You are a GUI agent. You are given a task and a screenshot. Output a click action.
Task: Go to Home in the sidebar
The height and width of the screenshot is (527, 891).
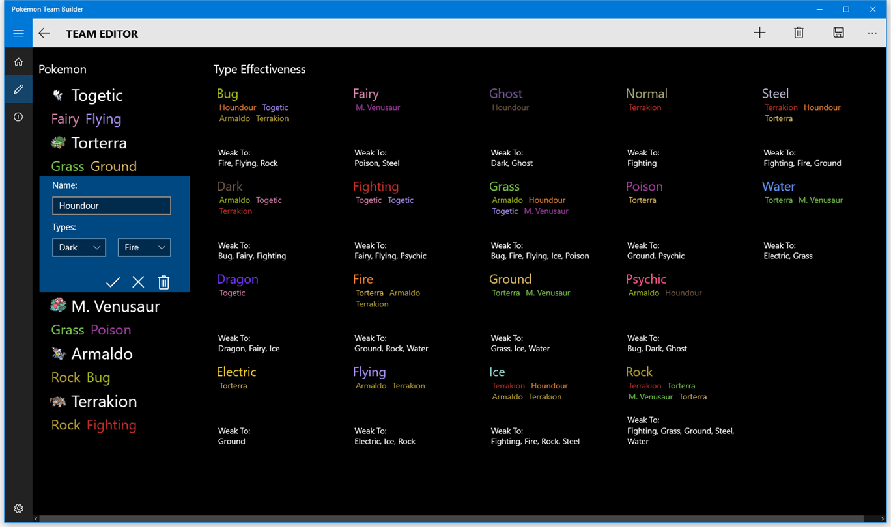18,62
